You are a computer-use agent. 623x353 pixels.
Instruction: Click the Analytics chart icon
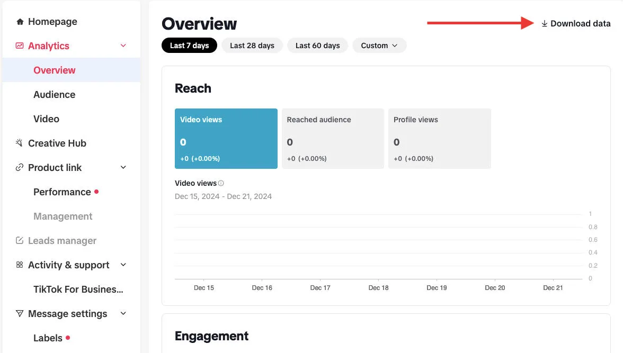point(20,46)
